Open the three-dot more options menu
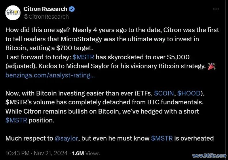 click(x=216, y=9)
